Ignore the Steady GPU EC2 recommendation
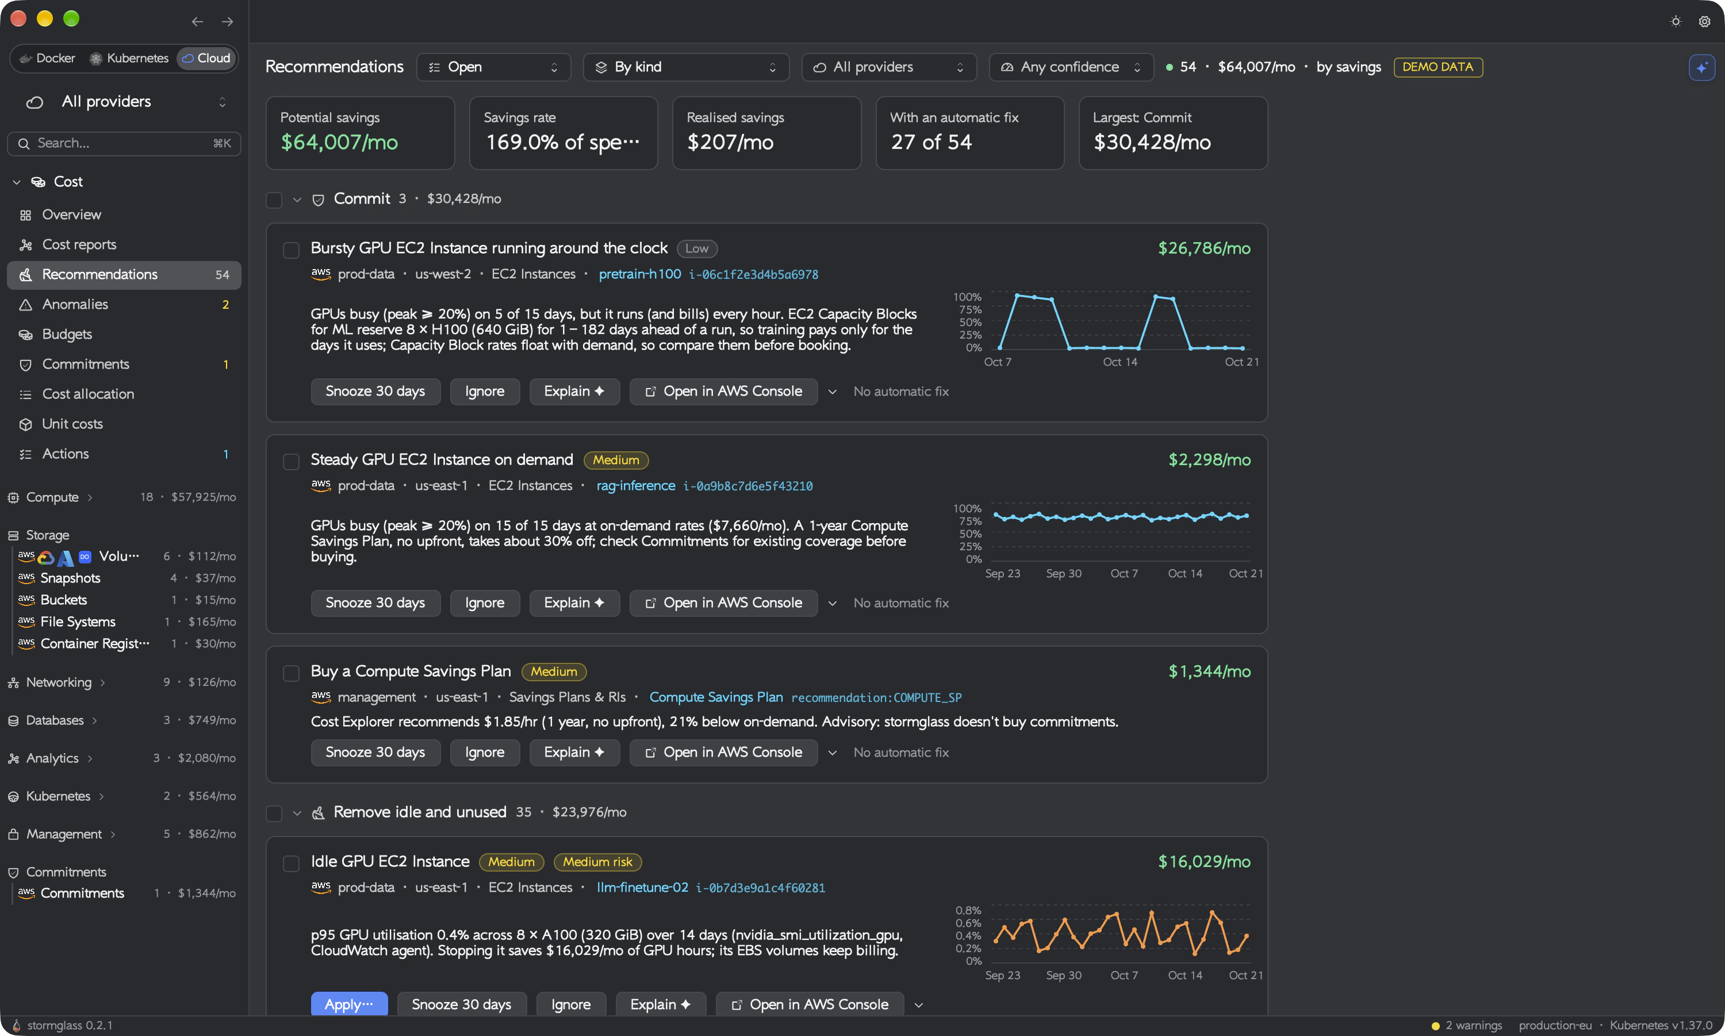The image size is (1725, 1036). pyautogui.click(x=485, y=603)
